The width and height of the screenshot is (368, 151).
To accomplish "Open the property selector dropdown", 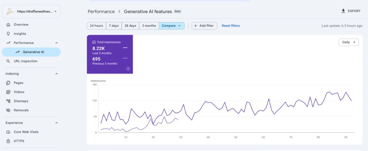I will tap(31, 11).
